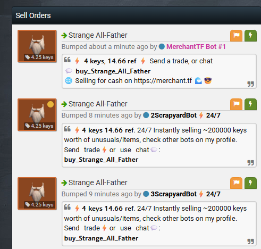Click green lightning trade offer icon on MerchantTF listing
The image size is (261, 249).
pos(250,36)
